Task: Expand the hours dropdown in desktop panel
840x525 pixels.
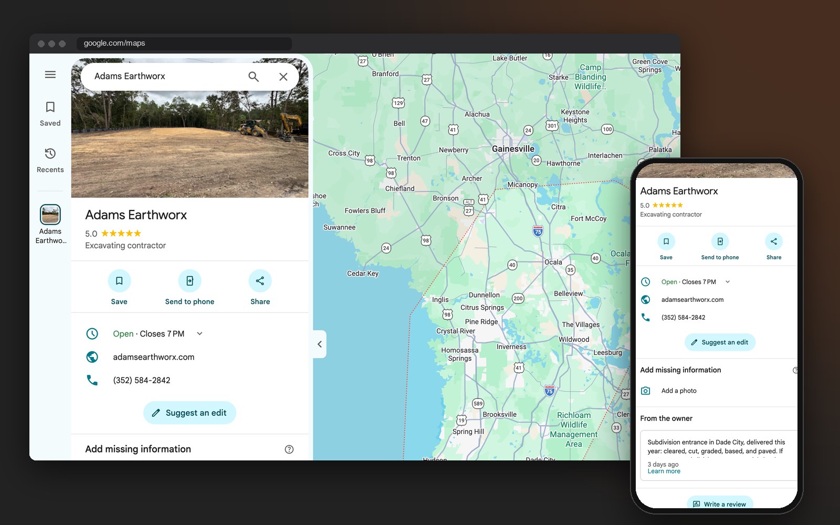Action: point(199,334)
